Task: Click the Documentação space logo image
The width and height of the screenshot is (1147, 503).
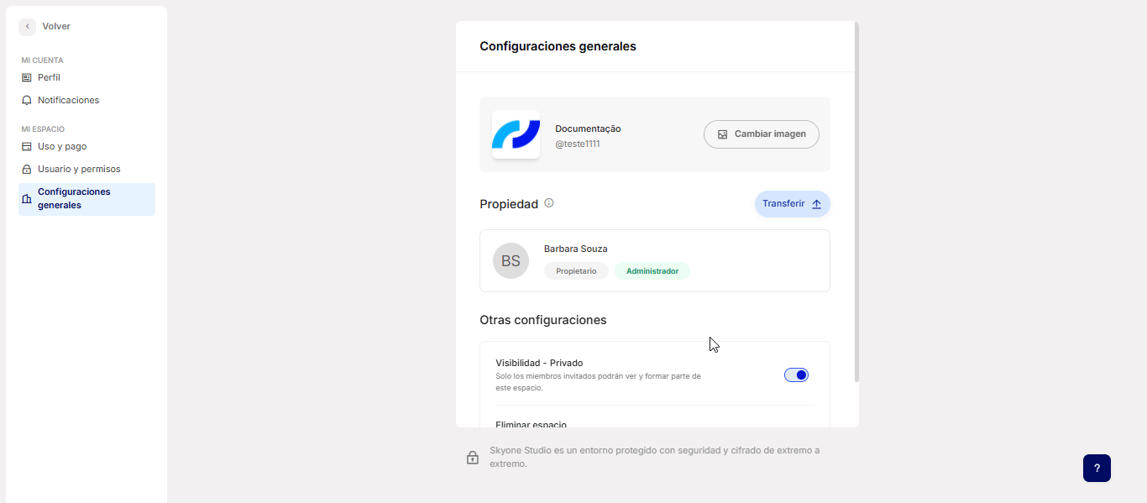Action: (x=516, y=134)
